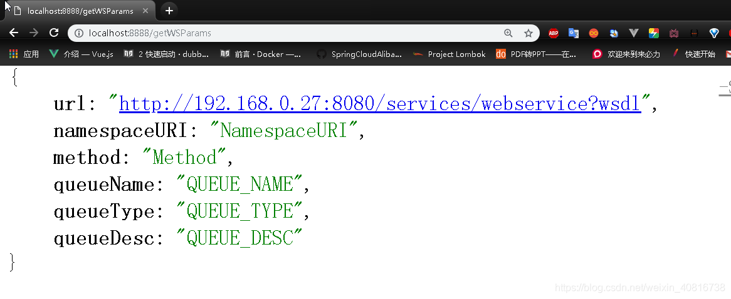
Task: Select the localhost:8888/getWSParams tab
Action: 80,11
